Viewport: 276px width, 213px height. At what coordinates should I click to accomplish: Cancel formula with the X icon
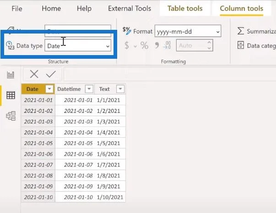tap(34, 74)
